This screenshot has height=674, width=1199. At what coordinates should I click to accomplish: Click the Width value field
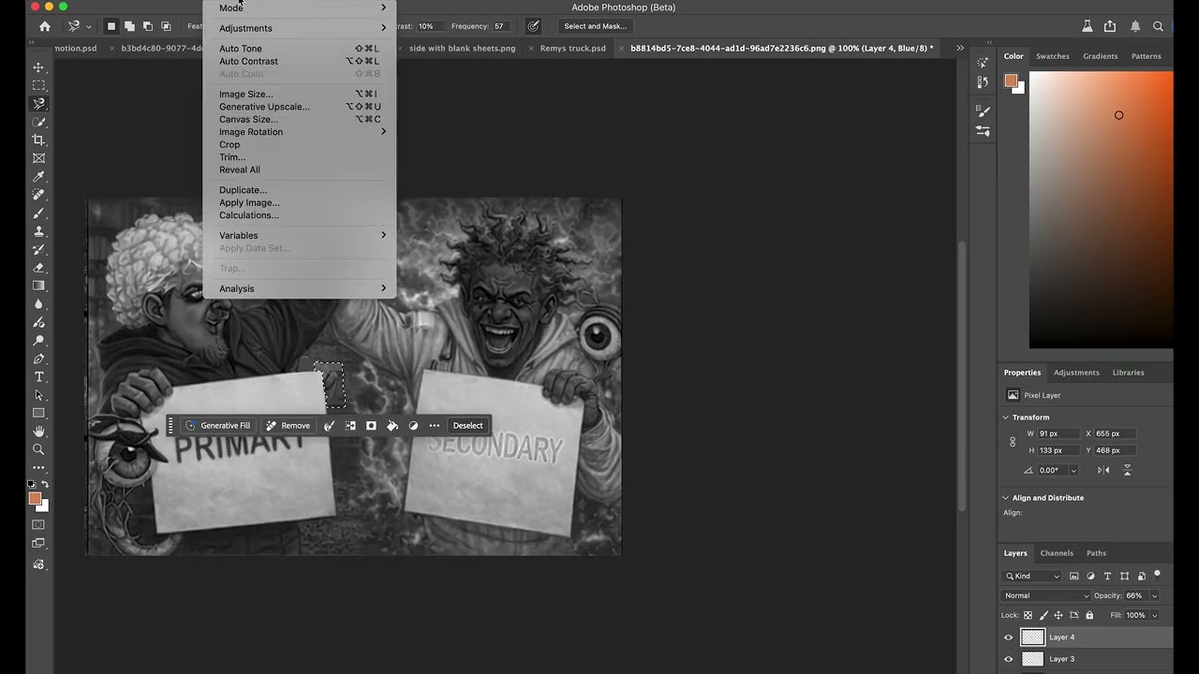pos(1058,433)
